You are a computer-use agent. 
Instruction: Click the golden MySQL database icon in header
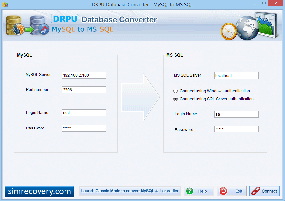(x=14, y=25)
